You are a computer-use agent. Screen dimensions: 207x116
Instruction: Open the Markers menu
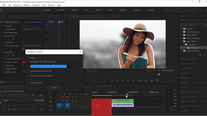pyautogui.click(x=27, y=5)
